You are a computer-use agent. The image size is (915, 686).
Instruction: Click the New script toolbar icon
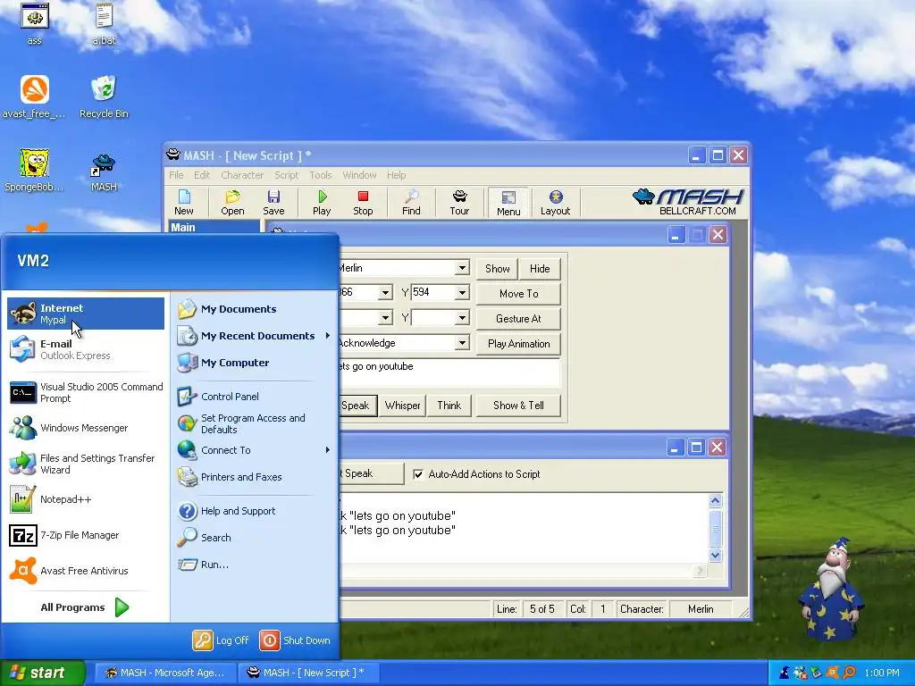(x=184, y=203)
